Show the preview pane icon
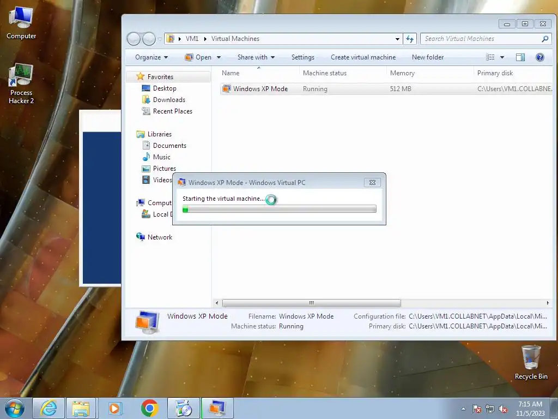Screen dimensions: 558x419 pos(520,57)
